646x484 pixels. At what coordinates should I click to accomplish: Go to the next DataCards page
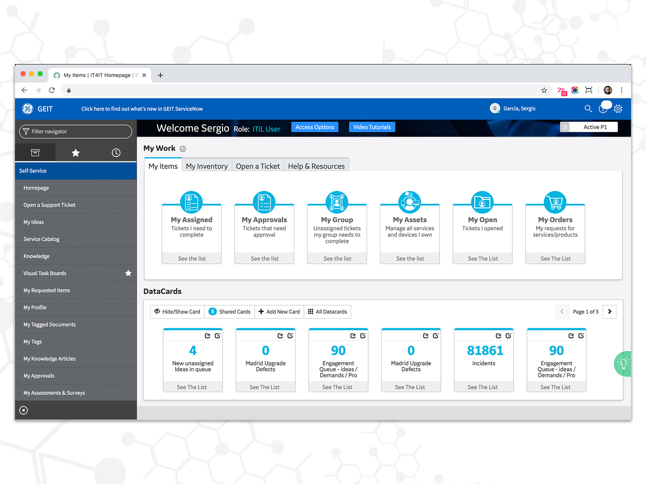pyautogui.click(x=609, y=312)
